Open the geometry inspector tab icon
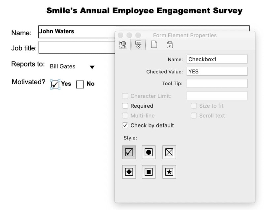The height and width of the screenshot is (210, 264). pyautogui.click(x=122, y=45)
